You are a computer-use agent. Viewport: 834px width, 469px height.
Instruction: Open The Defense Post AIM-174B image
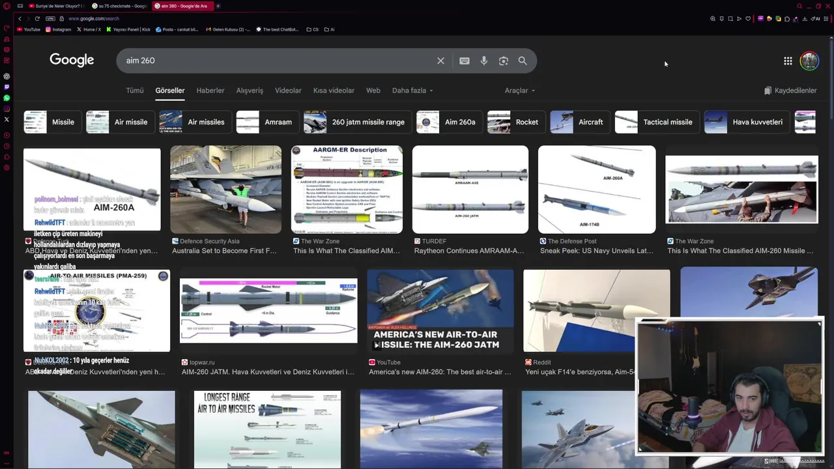point(597,189)
